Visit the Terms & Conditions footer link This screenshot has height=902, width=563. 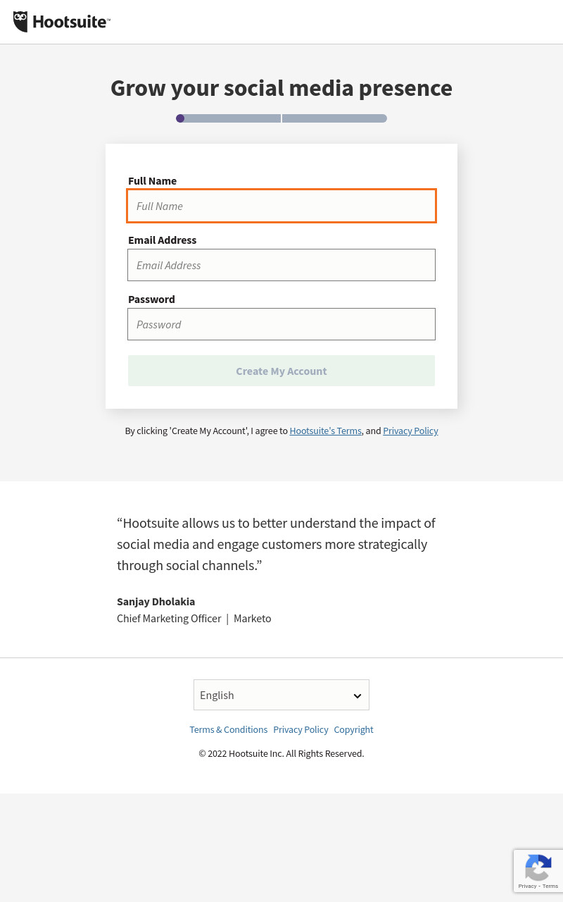click(x=229, y=729)
